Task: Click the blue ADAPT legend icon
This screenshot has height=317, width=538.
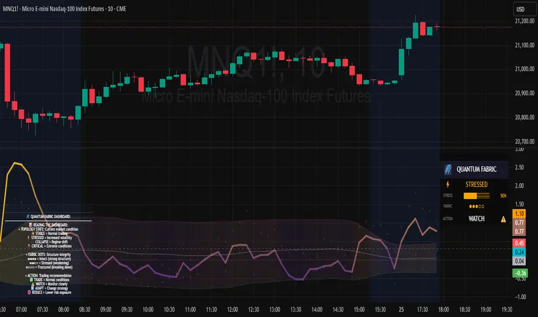Action: click(x=32, y=288)
